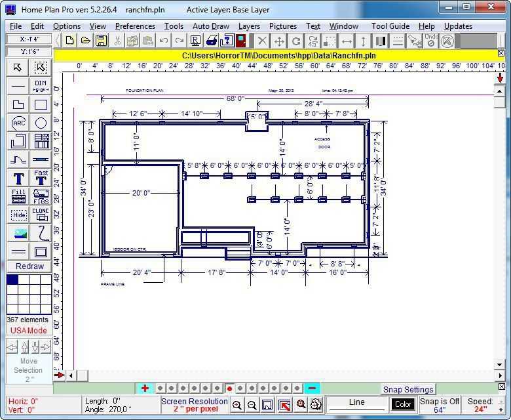Click the speed plus stepper

coord(501,410)
